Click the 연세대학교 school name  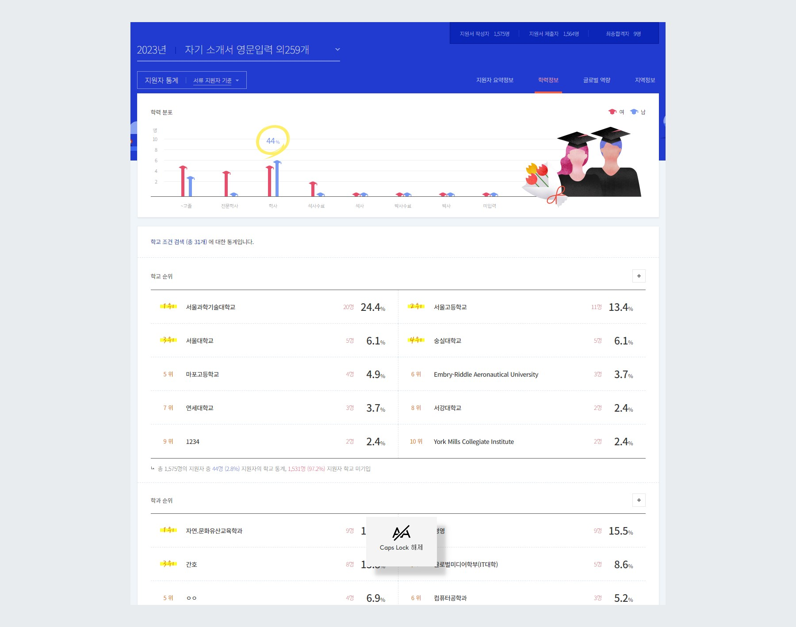click(199, 408)
